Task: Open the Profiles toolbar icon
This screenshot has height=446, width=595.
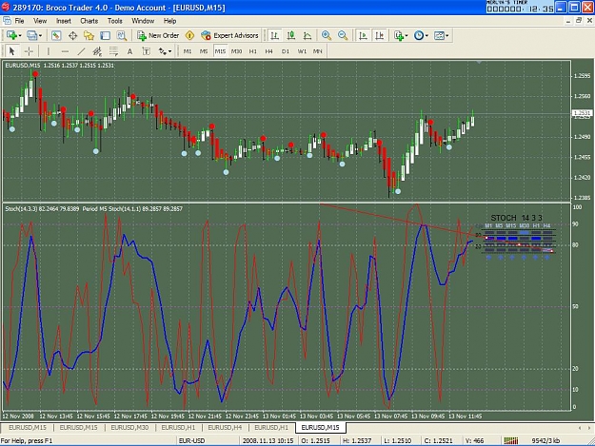Action: 31,35
